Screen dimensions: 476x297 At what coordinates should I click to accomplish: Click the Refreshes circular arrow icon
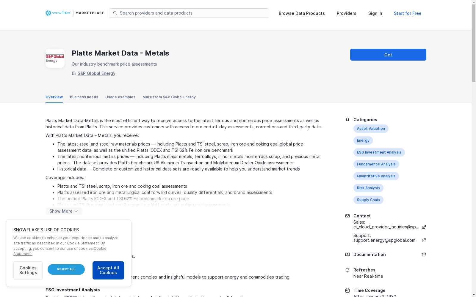pos(347,270)
